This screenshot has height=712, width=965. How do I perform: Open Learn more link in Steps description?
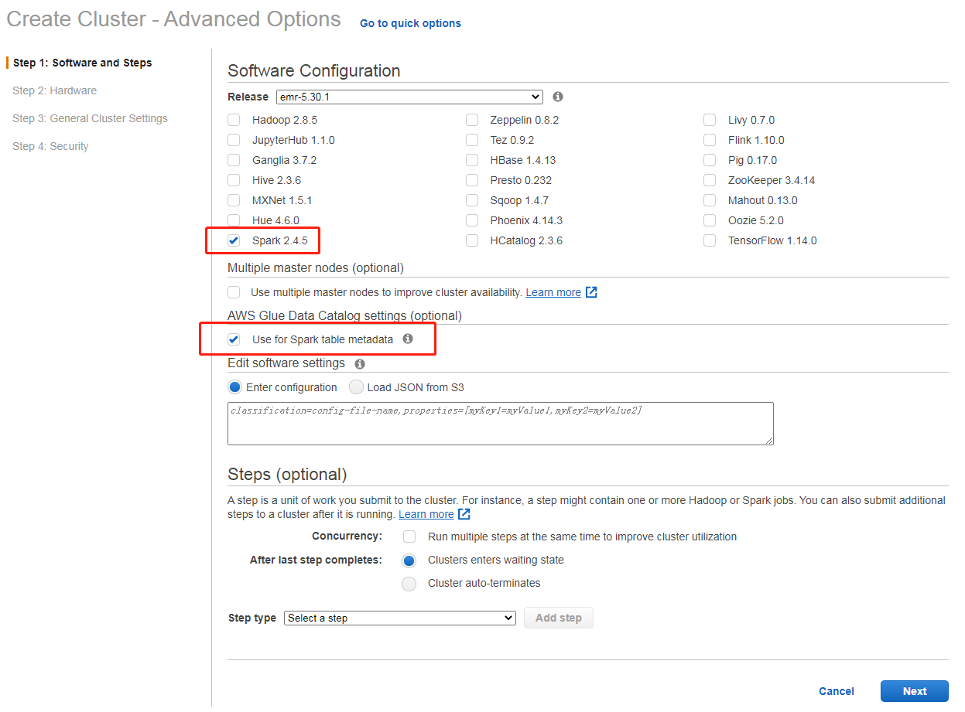point(426,514)
